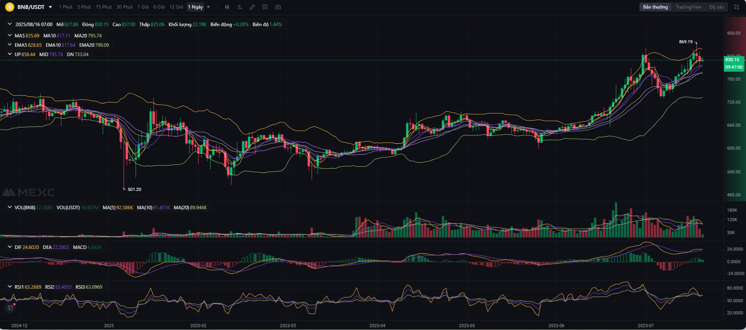
Task: Click Biên độ value 1.44%
Action: [x=276, y=24]
